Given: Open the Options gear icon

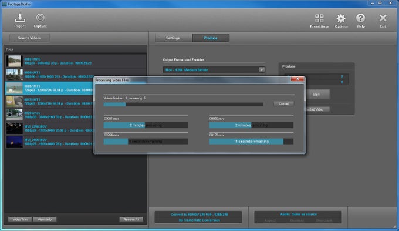Looking at the screenshot, I should click(341, 21).
